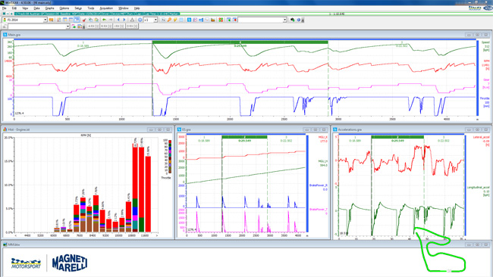Click the Throttle color legend in histogram
The height and width of the screenshot is (277, 493).
pyautogui.click(x=170, y=157)
